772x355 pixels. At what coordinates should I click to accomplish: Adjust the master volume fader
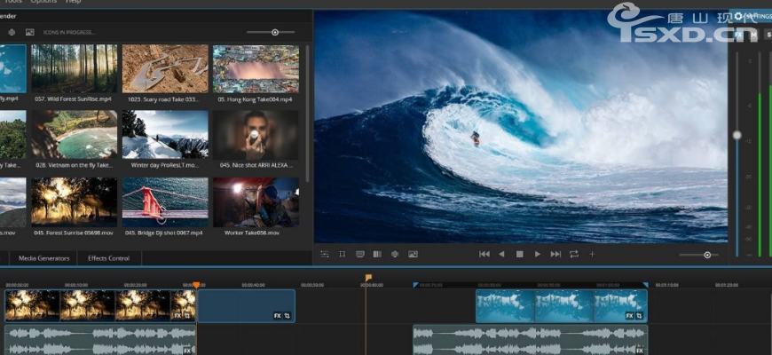(737, 135)
